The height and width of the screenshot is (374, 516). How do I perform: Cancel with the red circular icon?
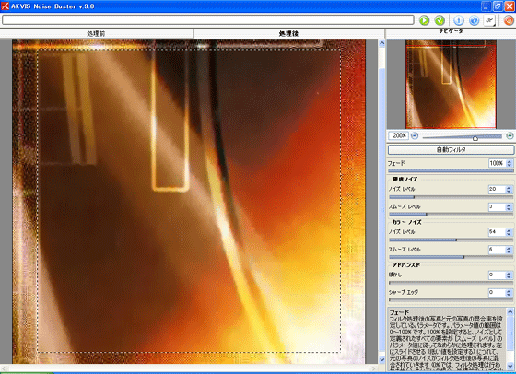(509, 20)
